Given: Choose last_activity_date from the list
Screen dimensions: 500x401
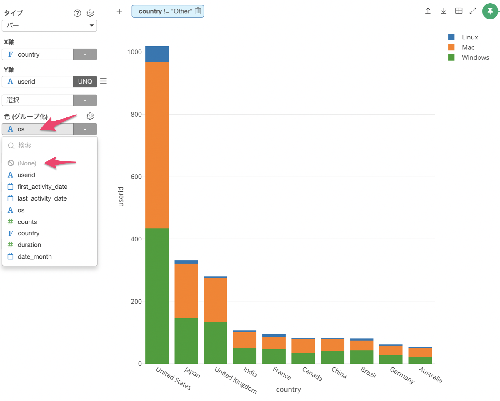Looking at the screenshot, I should coord(50,198).
